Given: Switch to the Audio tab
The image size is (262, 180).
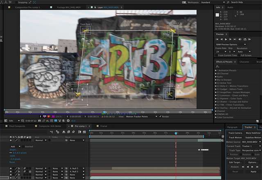Looking at the screenshot, I should coord(230,7).
